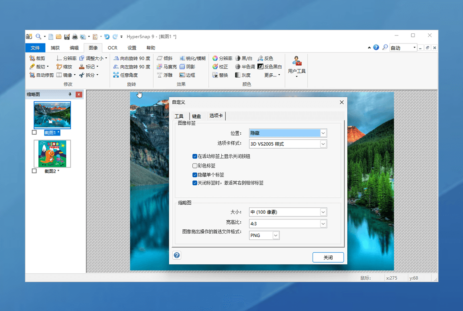Click the 关闭 button in dialog
Image resolution: width=463 pixels, height=311 pixels.
pyautogui.click(x=328, y=257)
